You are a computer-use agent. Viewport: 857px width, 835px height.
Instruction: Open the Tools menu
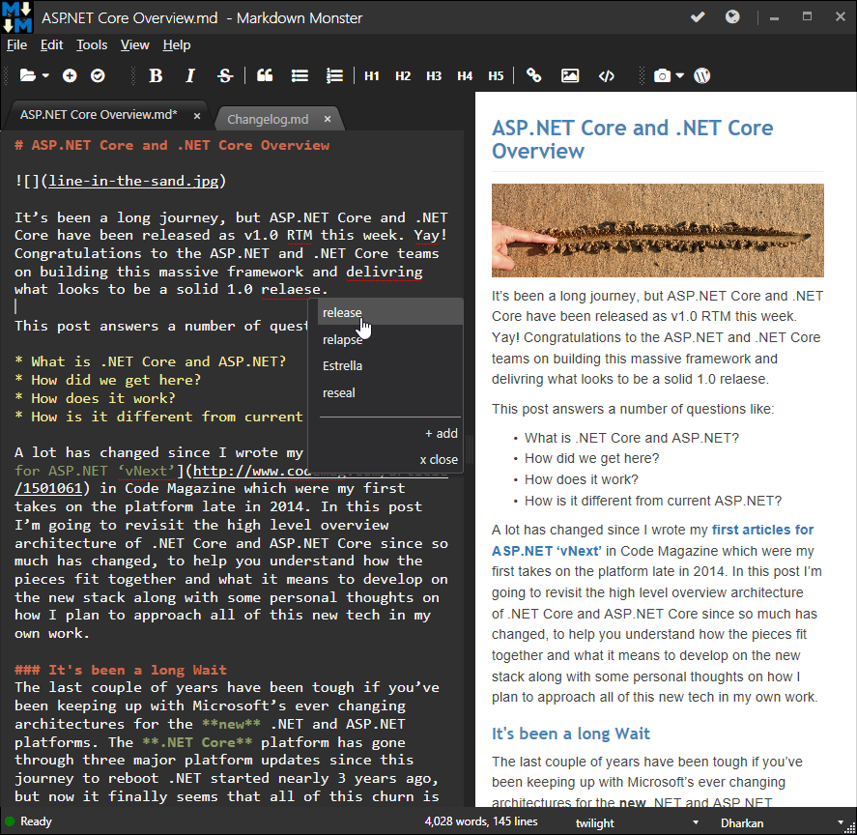92,44
